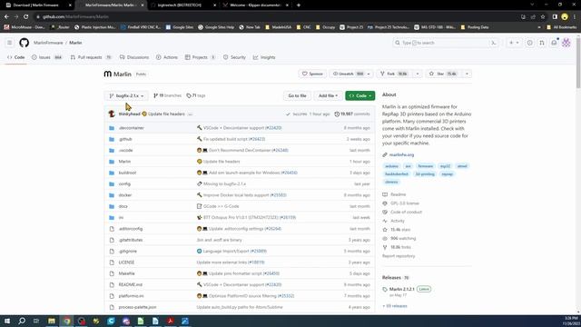Open the hamburger navigation menu
The width and height of the screenshot is (581, 327).
[10, 43]
